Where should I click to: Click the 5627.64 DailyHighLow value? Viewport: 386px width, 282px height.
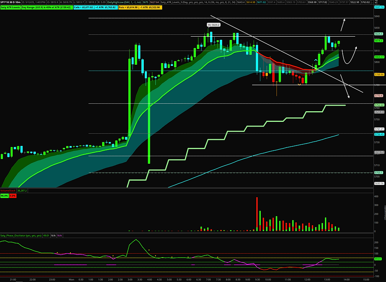click(154, 2)
